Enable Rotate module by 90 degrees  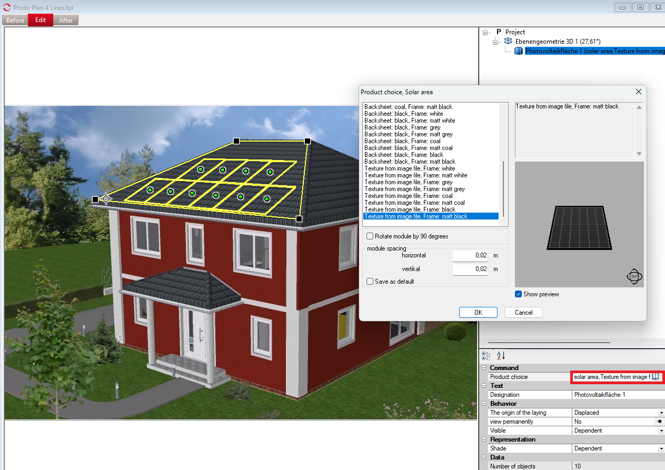coord(370,236)
